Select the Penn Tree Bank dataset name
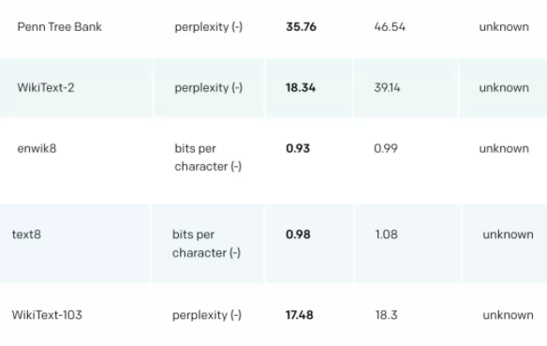The height and width of the screenshot is (346, 547). [x=60, y=27]
